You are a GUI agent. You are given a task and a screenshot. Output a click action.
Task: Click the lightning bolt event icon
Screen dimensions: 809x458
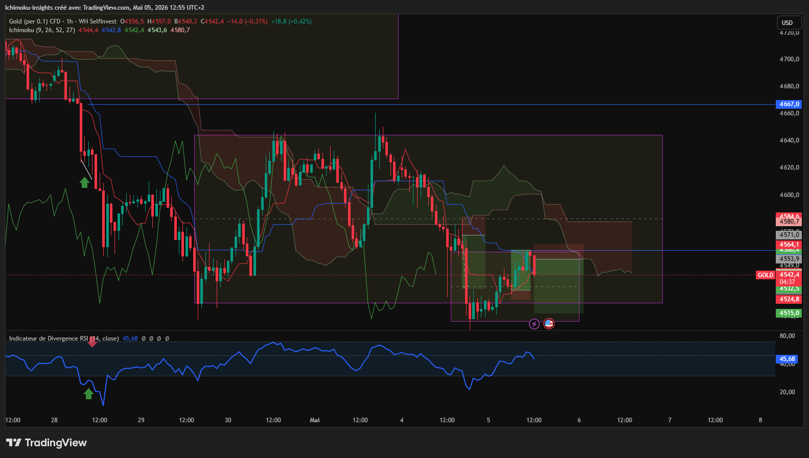(534, 324)
